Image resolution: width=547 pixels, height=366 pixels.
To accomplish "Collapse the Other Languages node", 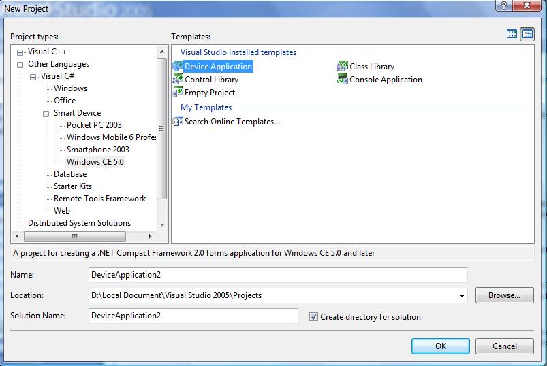I will click(20, 65).
